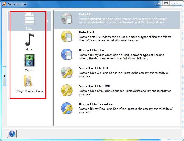Choose the Blu-ray Data Disc heading
Image resolution: width=184 pixels, height=141 pixels.
(92, 50)
